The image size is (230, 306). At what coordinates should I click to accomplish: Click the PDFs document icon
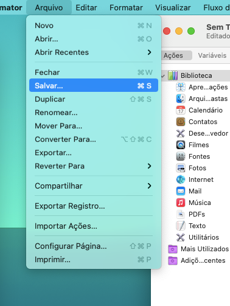coord(181,214)
